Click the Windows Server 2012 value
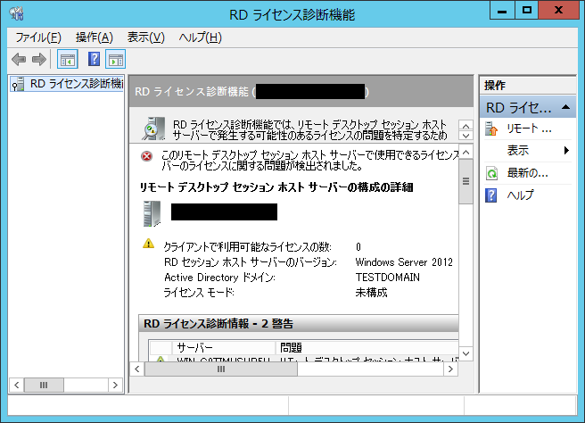The height and width of the screenshot is (423, 585). tap(404, 262)
